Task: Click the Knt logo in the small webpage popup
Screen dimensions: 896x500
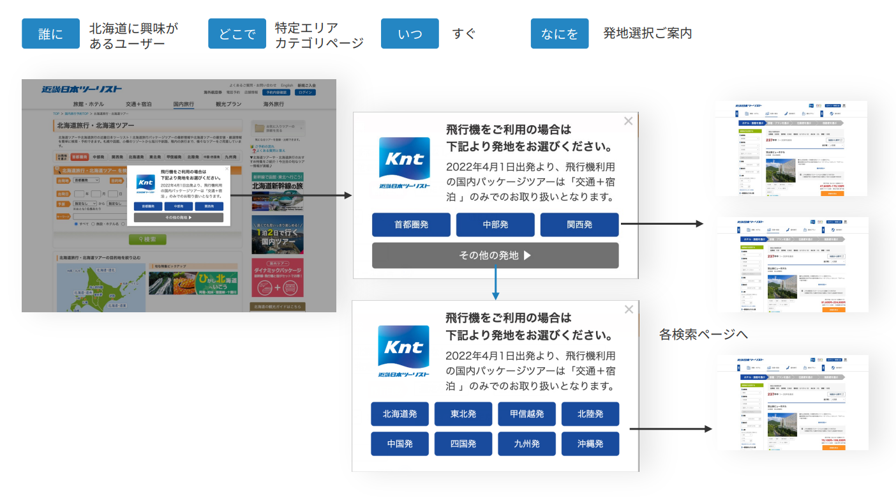Action: (x=146, y=183)
